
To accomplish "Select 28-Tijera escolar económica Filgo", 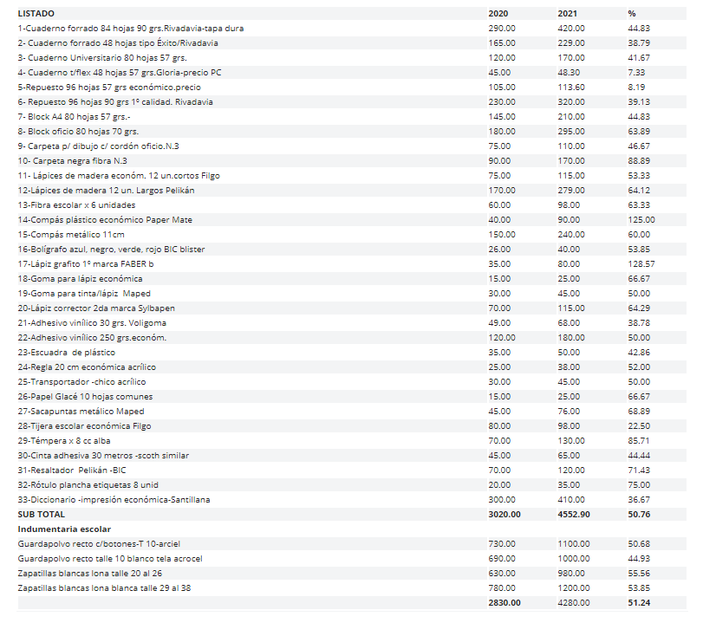I will [x=352, y=426].
